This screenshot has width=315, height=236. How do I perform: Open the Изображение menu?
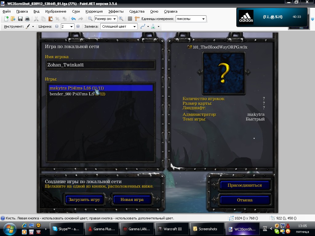click(56, 11)
